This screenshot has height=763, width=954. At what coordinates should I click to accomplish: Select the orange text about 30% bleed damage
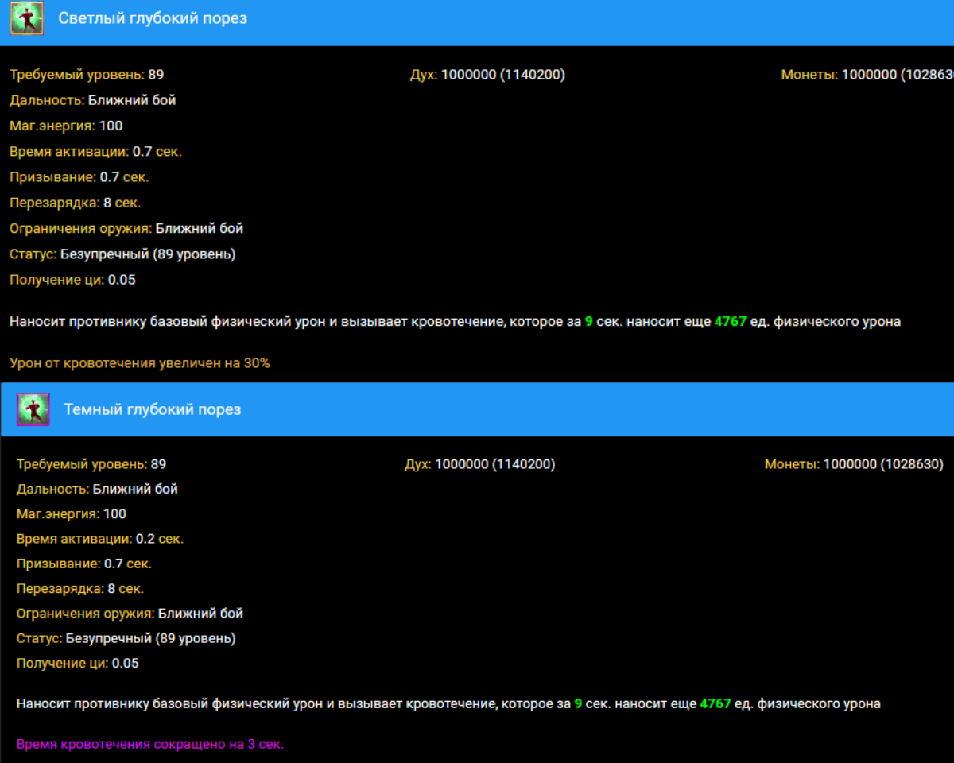pyautogui.click(x=140, y=363)
